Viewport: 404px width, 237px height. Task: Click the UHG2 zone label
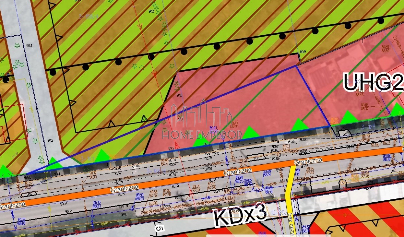[373, 82]
